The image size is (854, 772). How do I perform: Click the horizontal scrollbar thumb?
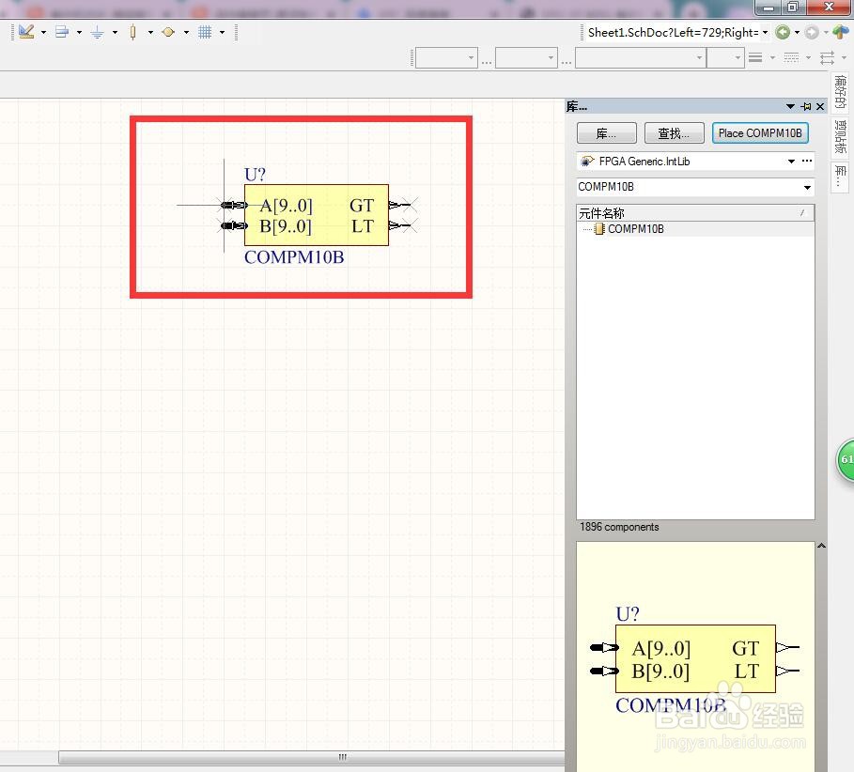312,757
